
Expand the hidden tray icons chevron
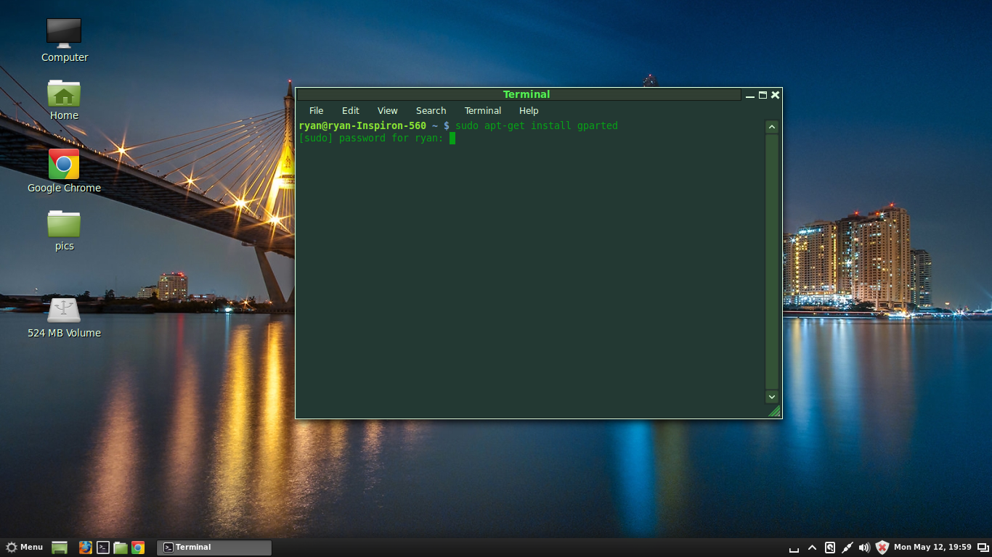812,548
